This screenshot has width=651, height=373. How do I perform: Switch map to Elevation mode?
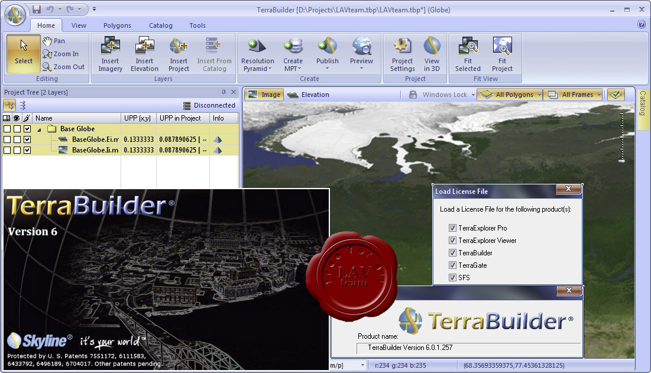tap(309, 95)
